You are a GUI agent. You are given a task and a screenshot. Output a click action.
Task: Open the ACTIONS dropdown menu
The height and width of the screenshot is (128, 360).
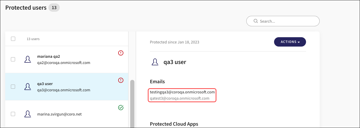(x=290, y=42)
